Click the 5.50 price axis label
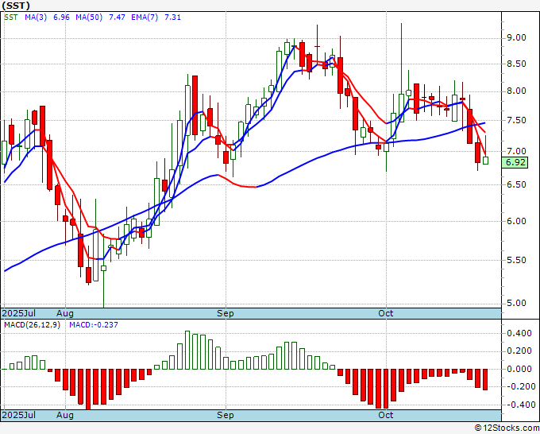This screenshot has height=434, width=540. (516, 260)
